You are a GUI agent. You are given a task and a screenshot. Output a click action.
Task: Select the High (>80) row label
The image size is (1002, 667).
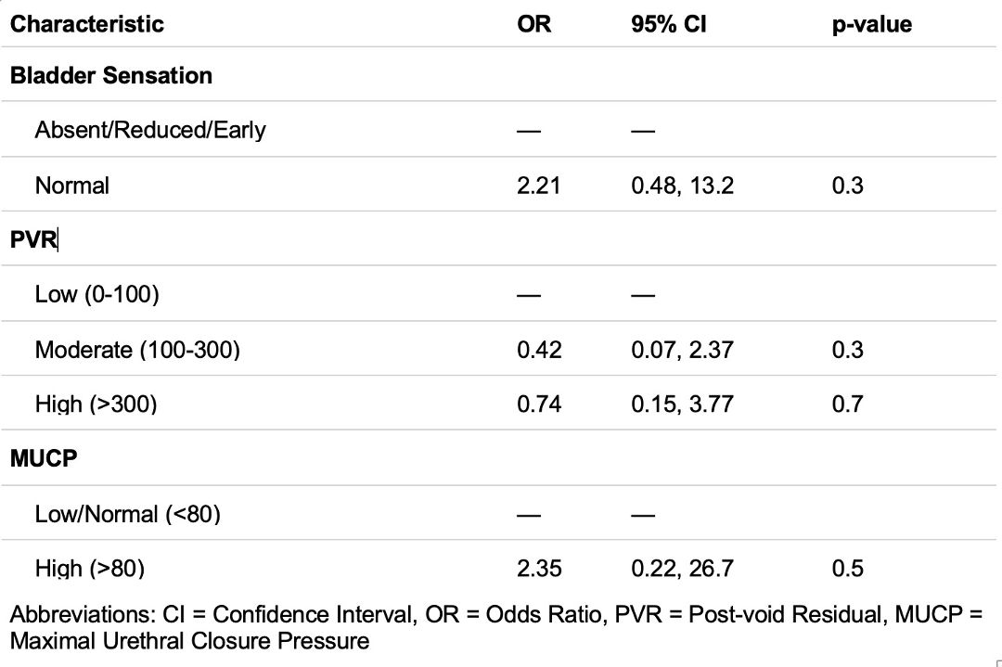point(89,569)
